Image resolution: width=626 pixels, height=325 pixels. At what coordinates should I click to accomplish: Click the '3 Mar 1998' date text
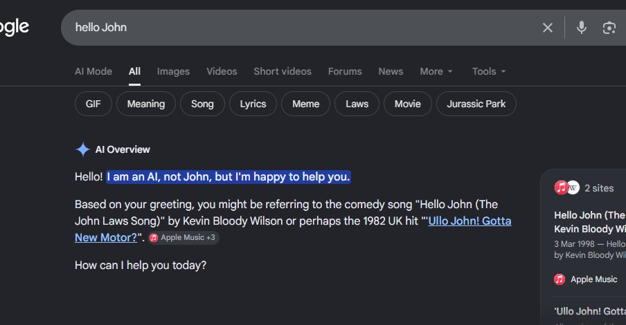[x=574, y=243]
